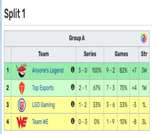Screen dimensions: 152x134
Task: Click the Str column header
Action: click(x=144, y=54)
